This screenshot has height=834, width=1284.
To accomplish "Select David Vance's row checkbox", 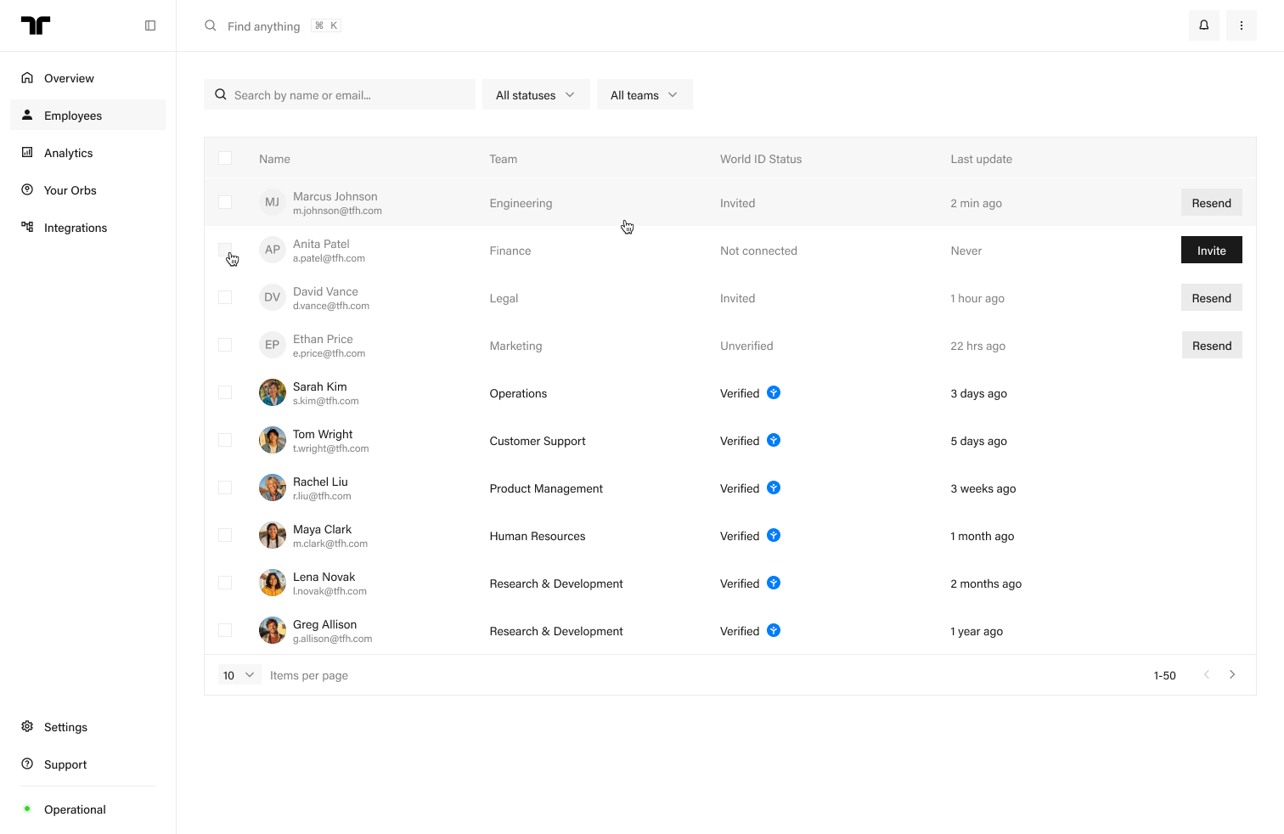I will (225, 297).
